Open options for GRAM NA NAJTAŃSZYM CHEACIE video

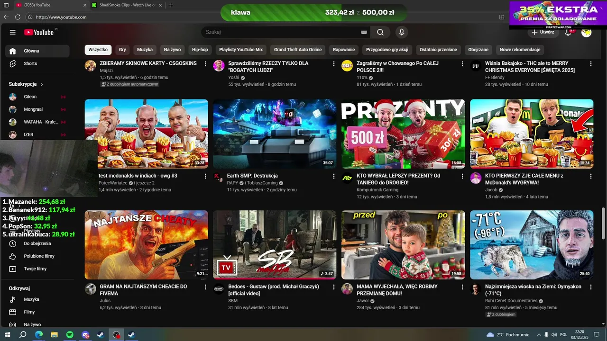tap(205, 287)
